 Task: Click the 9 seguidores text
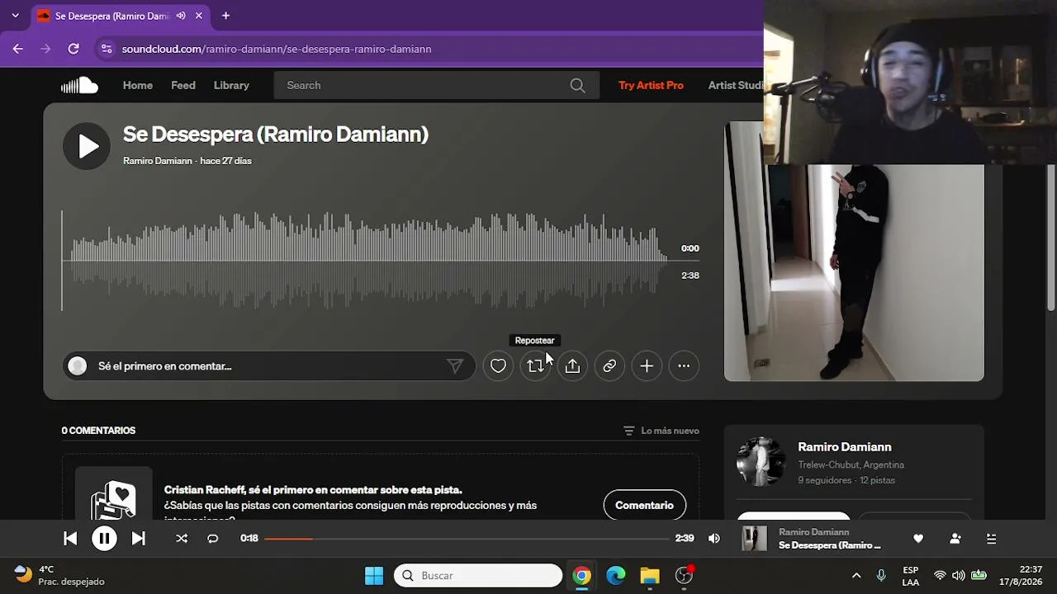click(x=824, y=480)
